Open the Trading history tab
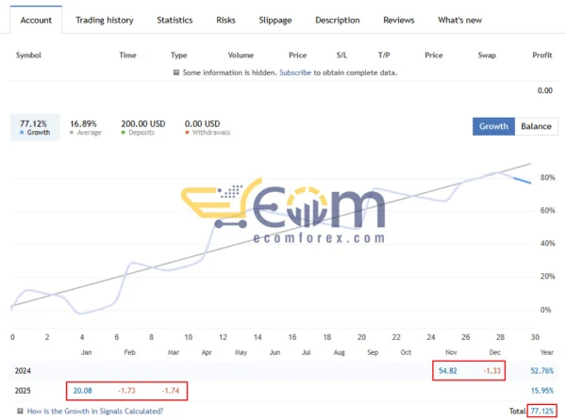Viewport: 566px width, 420px height. click(x=104, y=20)
